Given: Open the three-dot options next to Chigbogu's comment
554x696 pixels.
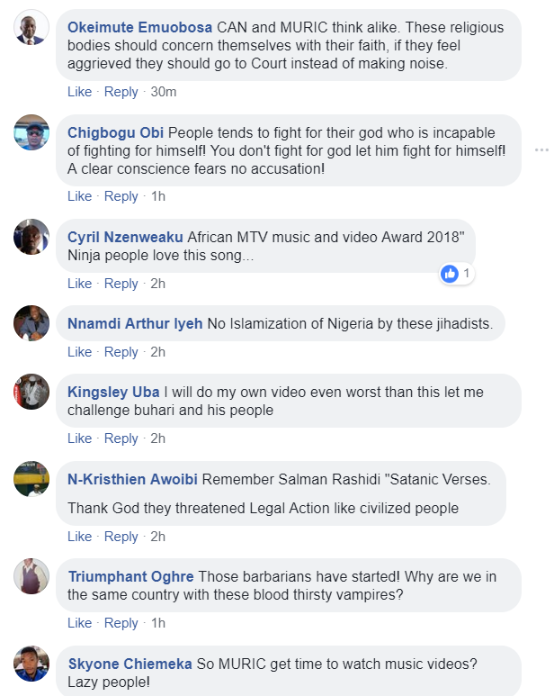Looking at the screenshot, I should click(x=541, y=149).
